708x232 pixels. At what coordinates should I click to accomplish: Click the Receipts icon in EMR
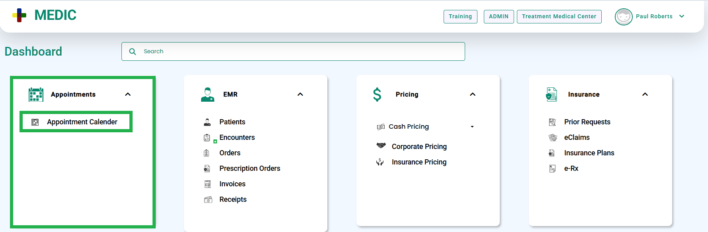click(x=208, y=199)
